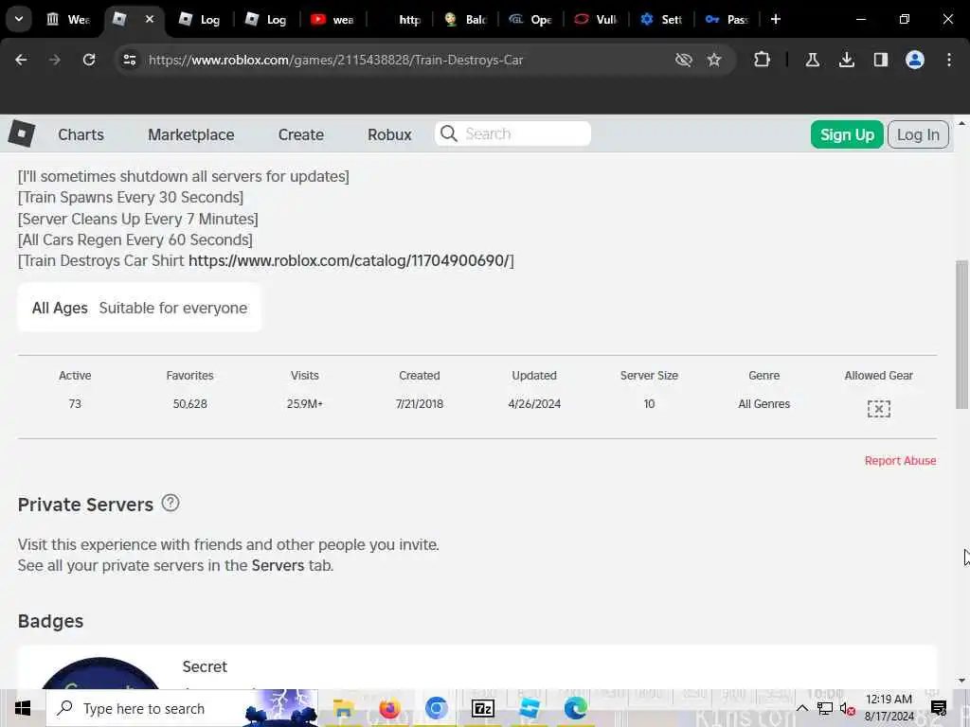The width and height of the screenshot is (970, 727).
Task: Click the network tray icon
Action: [x=825, y=708]
